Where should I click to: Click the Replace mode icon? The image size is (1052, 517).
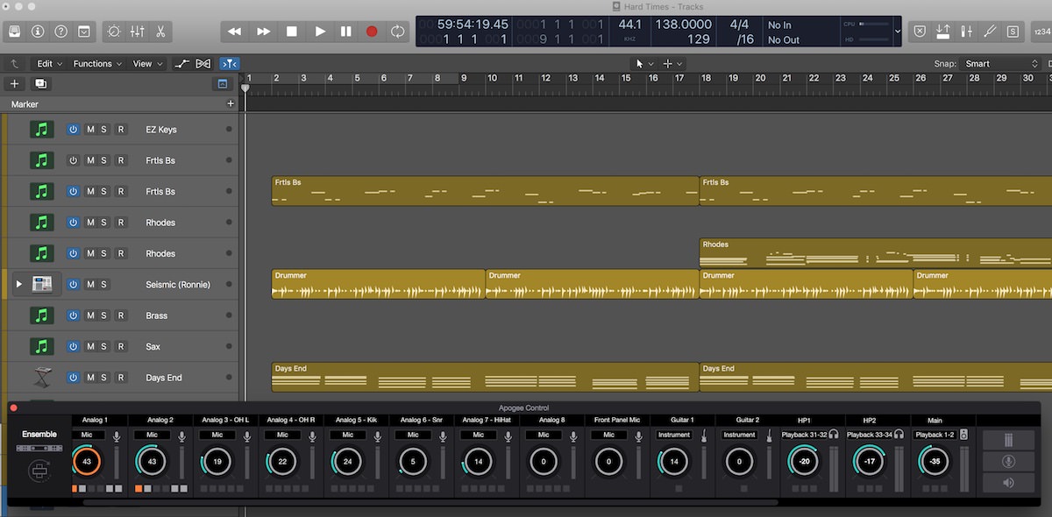click(920, 32)
